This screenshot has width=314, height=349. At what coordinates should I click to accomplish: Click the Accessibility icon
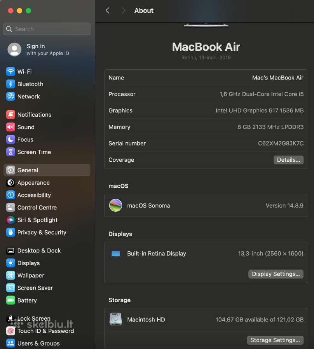(10, 195)
